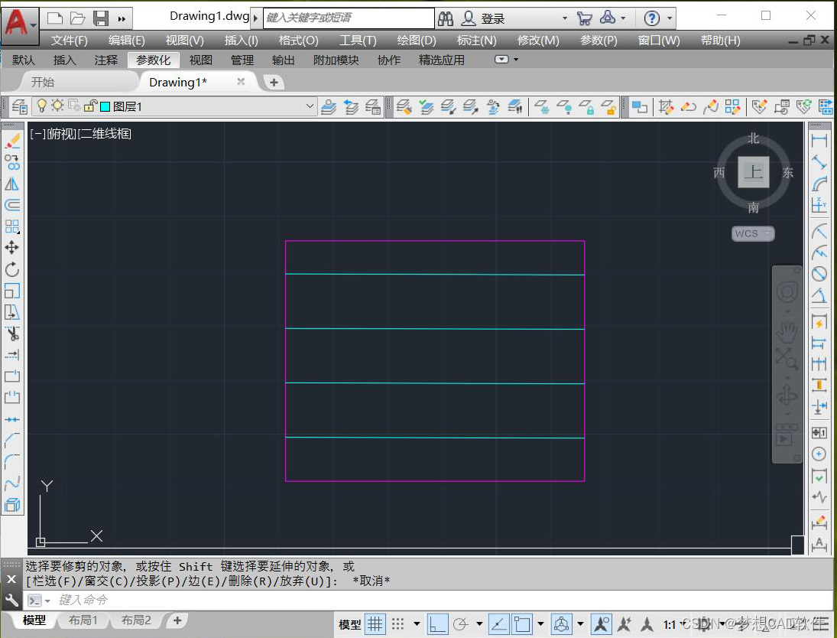Switch to the 开始 file tab
837x638 pixels.
click(x=43, y=82)
